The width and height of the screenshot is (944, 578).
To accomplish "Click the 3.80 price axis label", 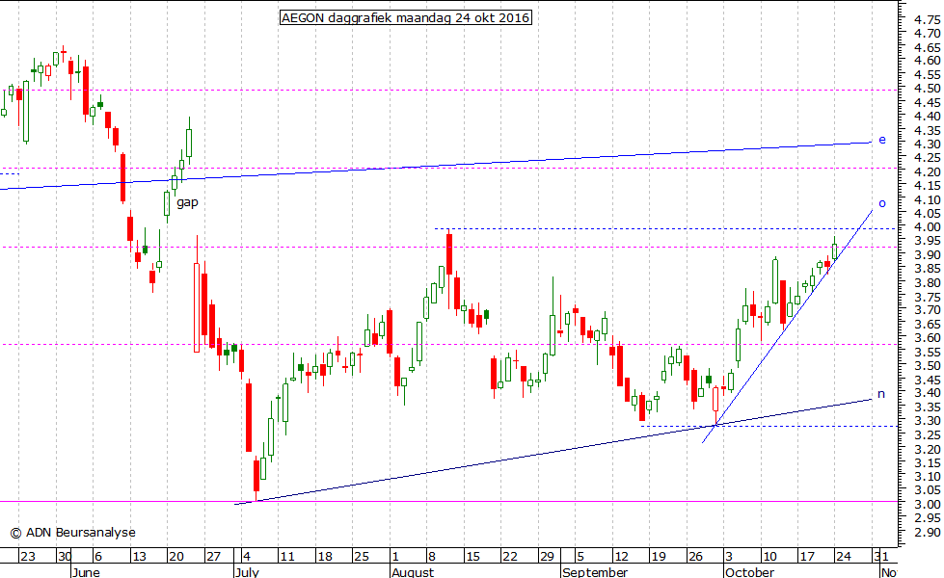I will 928,282.
